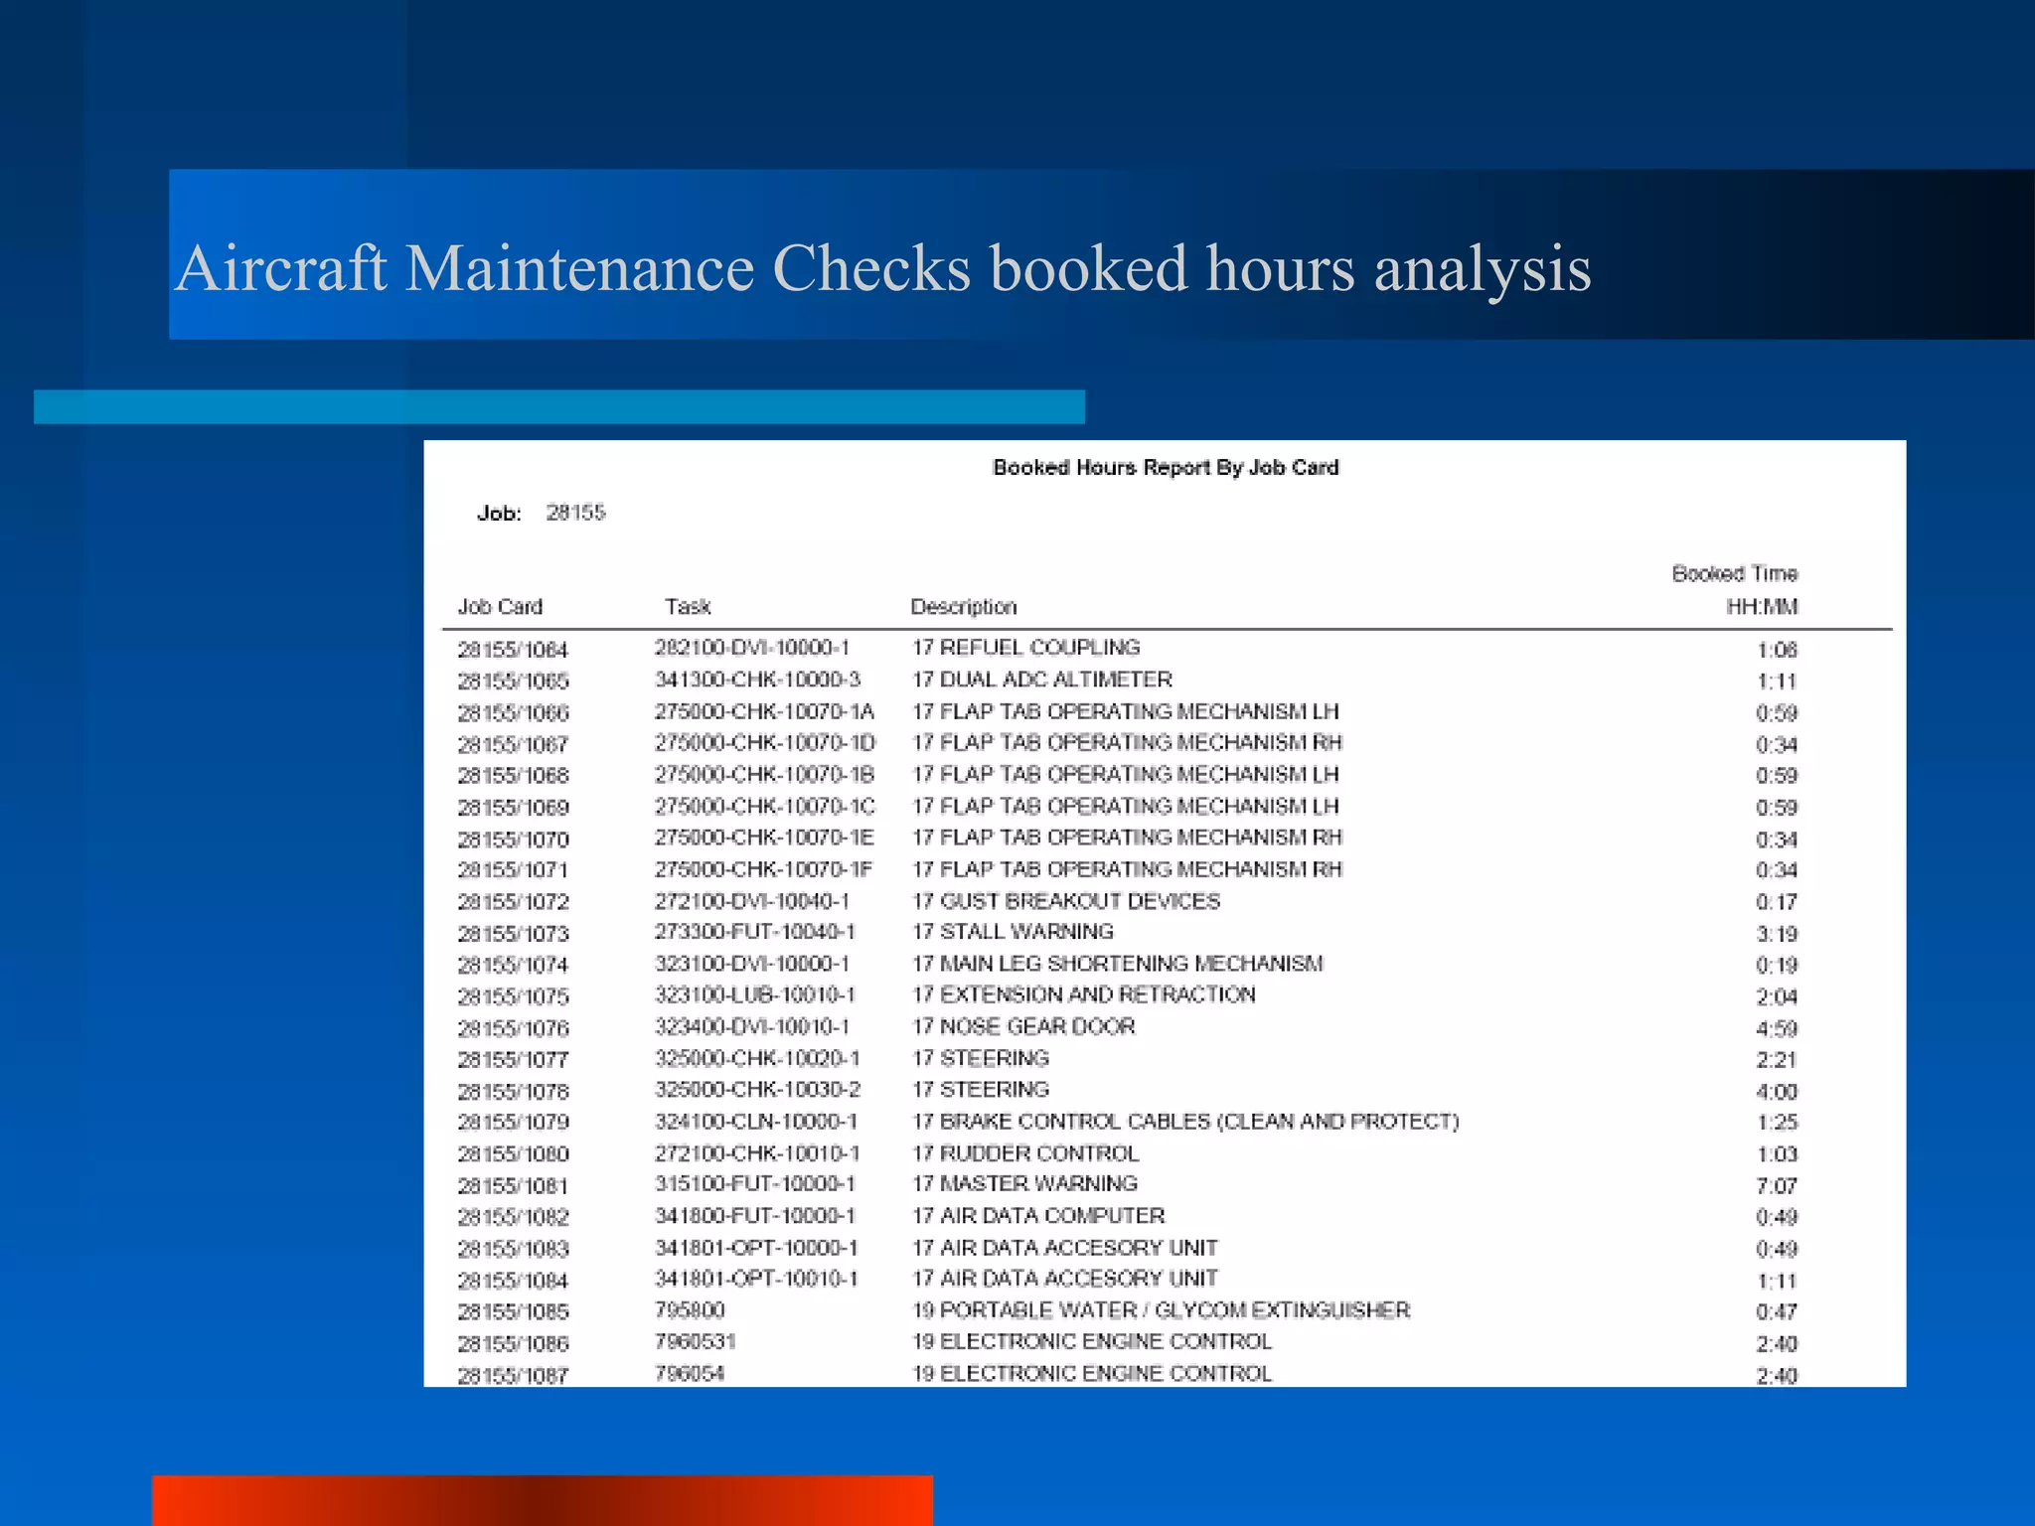Click description '17 REFUEL COUPLING'

(1026, 648)
